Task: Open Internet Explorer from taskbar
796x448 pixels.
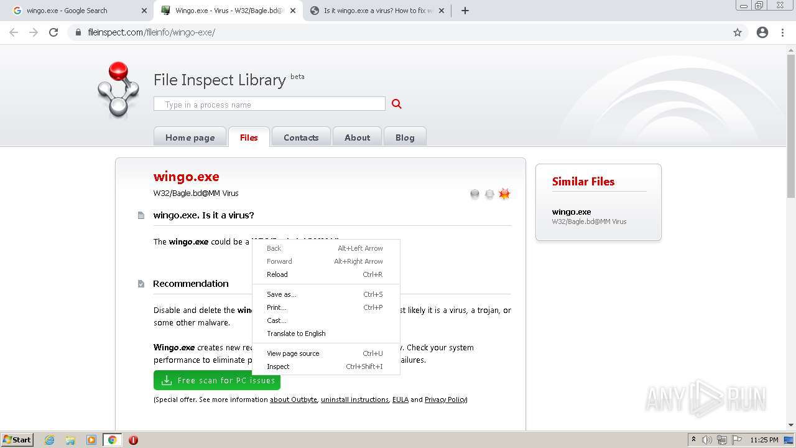Action: click(x=50, y=440)
